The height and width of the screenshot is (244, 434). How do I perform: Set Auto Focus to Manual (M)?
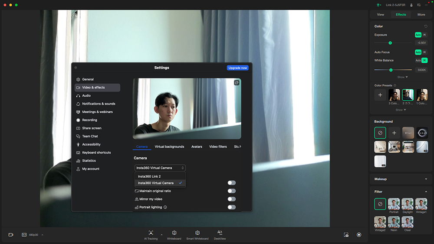click(424, 52)
